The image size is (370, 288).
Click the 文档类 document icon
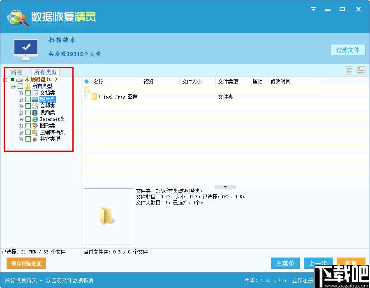[x=35, y=93]
